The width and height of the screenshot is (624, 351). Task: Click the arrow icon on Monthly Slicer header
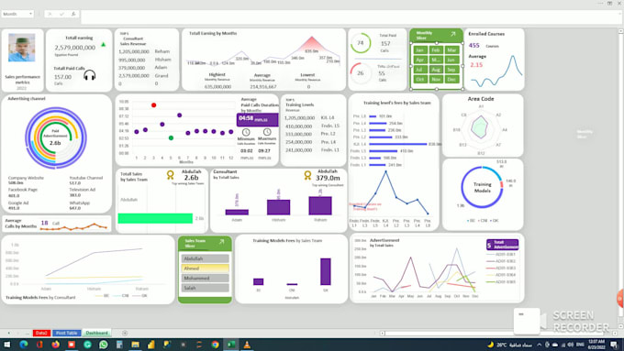[453, 34]
